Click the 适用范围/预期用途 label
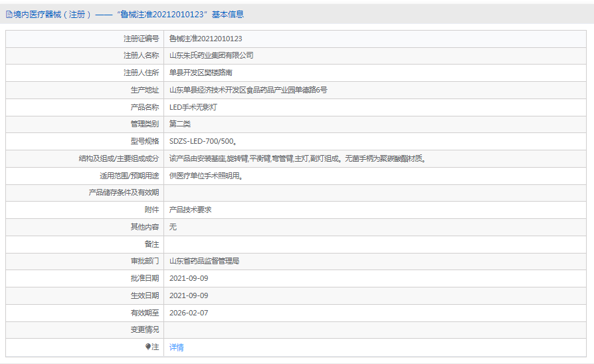The width and height of the screenshot is (594, 364). [129, 176]
